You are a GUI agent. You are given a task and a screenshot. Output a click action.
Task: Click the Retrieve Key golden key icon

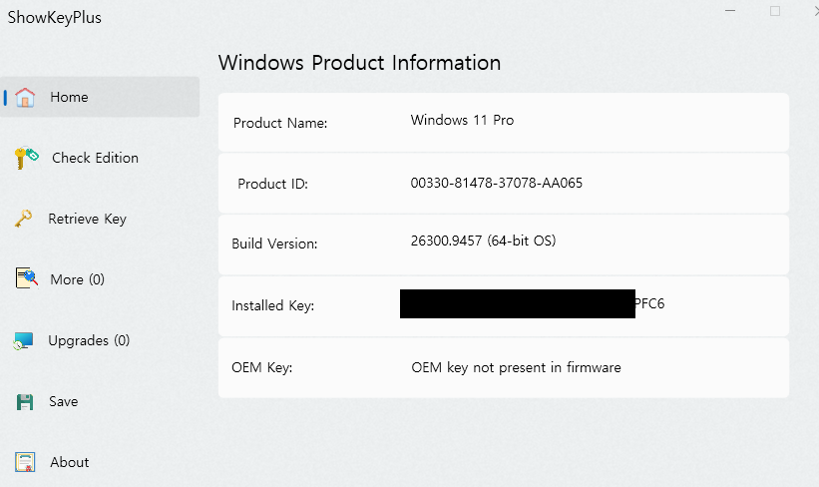click(24, 219)
